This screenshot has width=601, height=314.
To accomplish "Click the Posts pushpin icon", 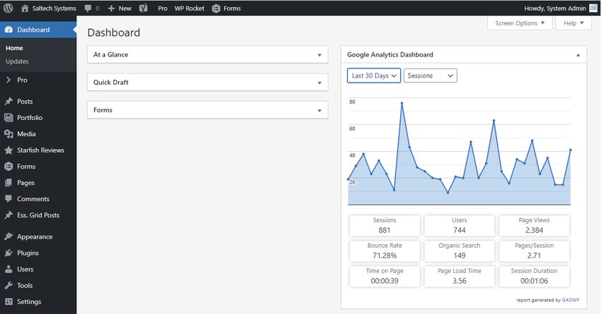I will pos(8,102).
